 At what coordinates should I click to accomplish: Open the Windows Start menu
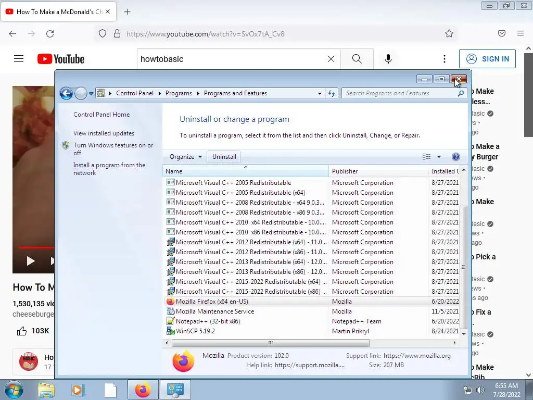click(14, 390)
